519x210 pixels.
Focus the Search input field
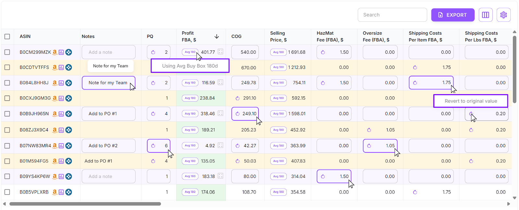392,15
